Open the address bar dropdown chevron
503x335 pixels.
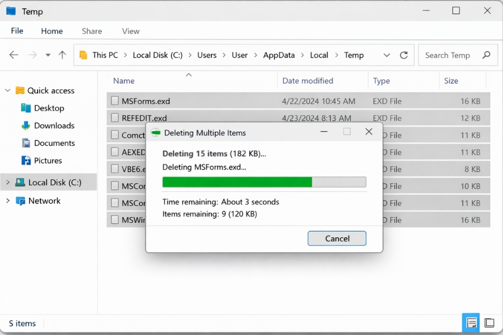point(387,55)
